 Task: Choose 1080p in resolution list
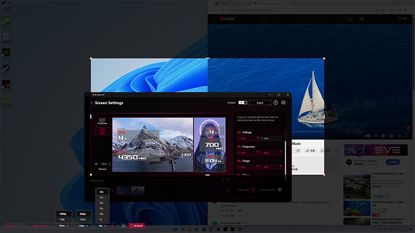63,214
